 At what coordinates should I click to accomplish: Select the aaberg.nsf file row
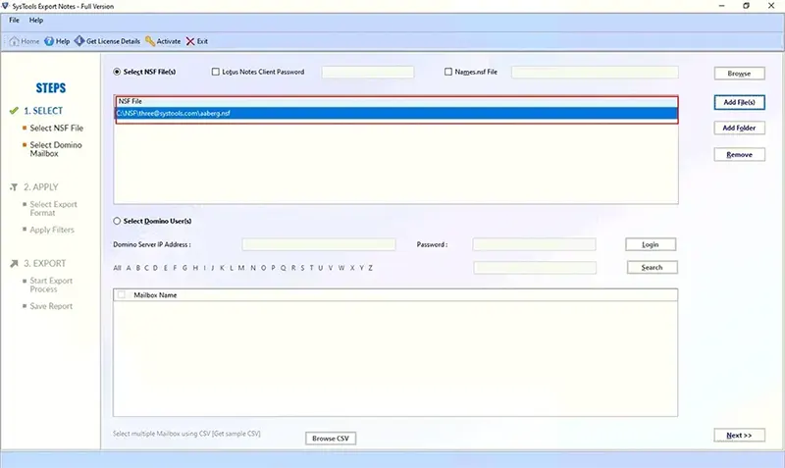click(396, 113)
